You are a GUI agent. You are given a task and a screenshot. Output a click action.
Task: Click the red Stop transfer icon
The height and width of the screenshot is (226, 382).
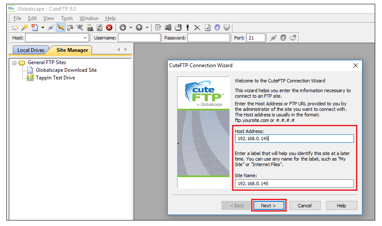coord(109,28)
